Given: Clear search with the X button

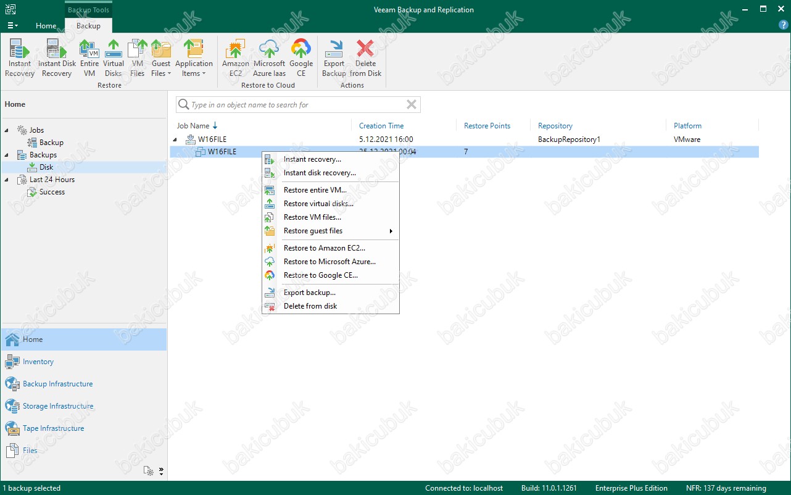Looking at the screenshot, I should pos(412,105).
